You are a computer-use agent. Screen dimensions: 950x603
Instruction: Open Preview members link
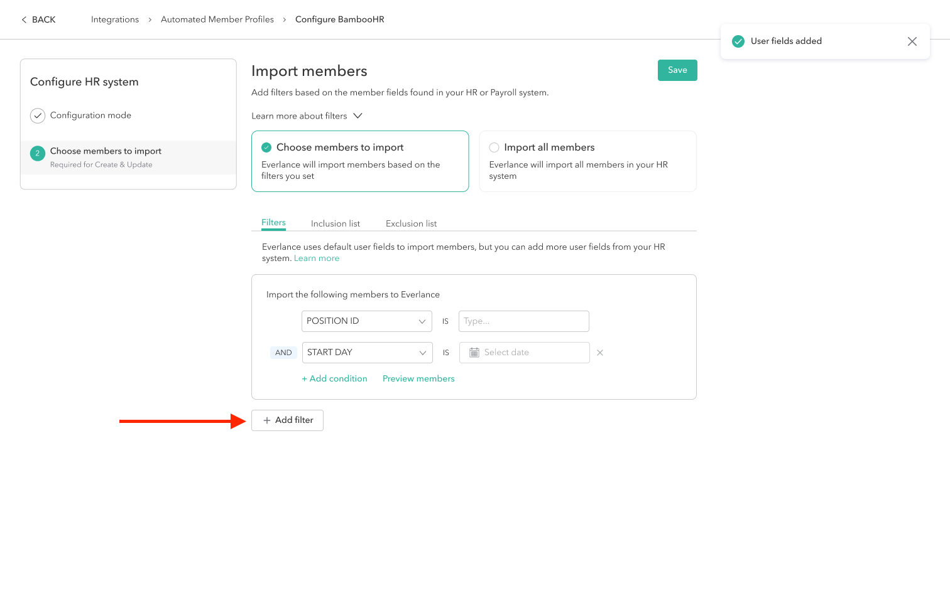click(418, 379)
